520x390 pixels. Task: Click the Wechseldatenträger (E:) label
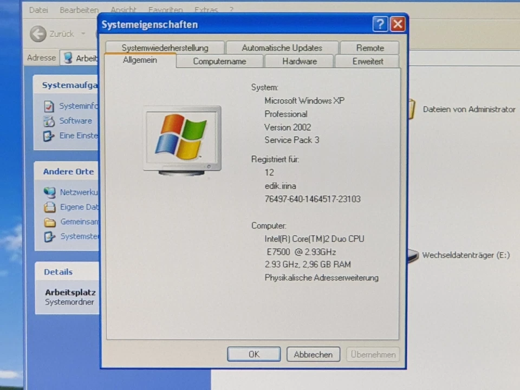point(466,255)
